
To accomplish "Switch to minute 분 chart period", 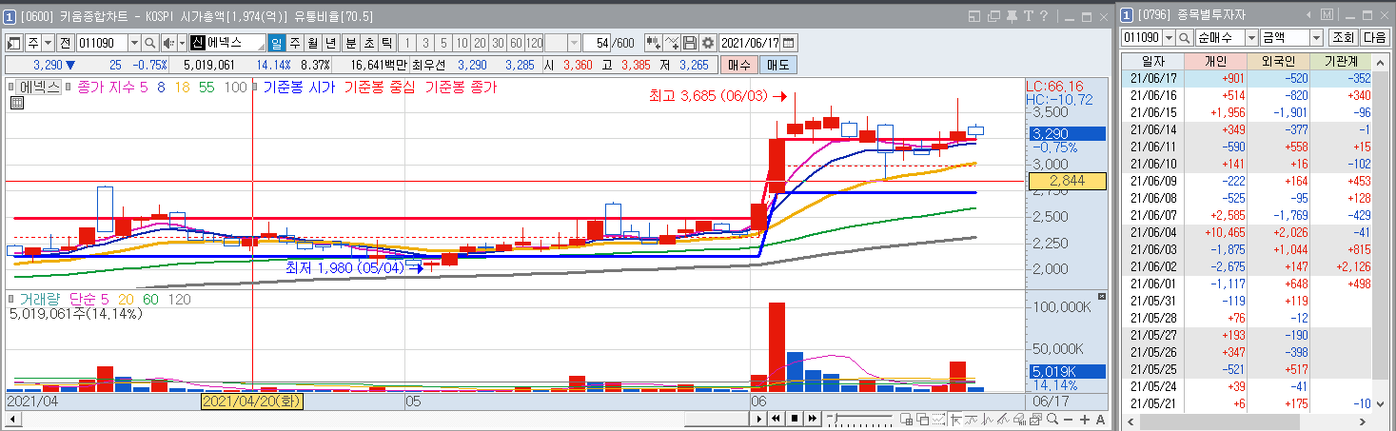I will (350, 43).
